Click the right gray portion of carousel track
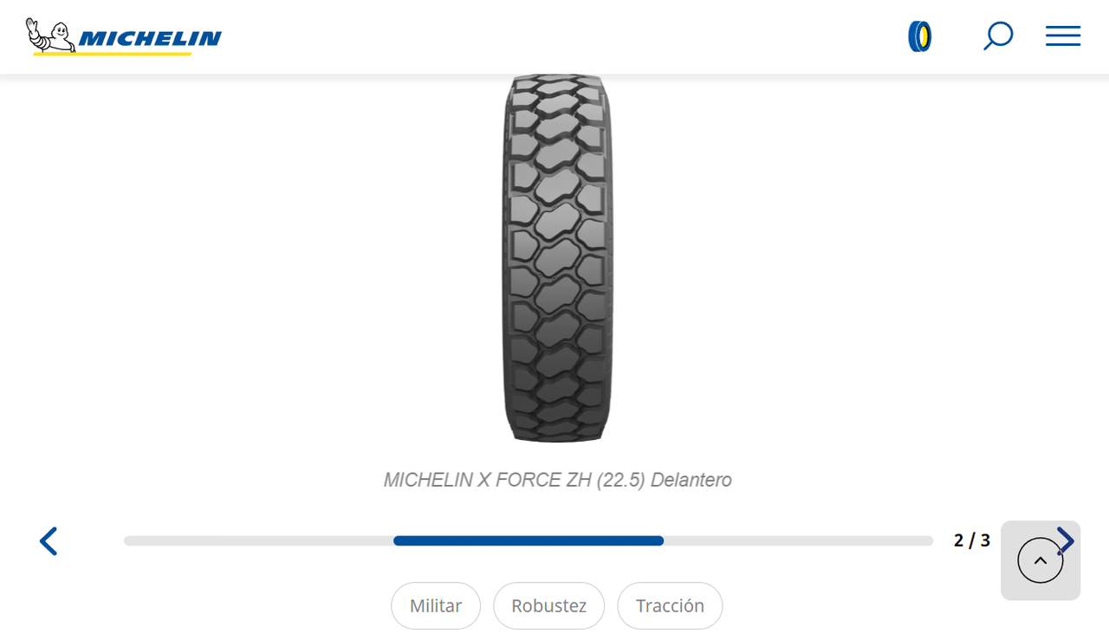This screenshot has width=1109, height=633. pos(799,540)
